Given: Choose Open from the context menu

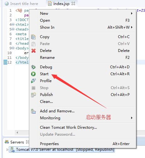Looking at the screenshot, I should tap(87, 20).
